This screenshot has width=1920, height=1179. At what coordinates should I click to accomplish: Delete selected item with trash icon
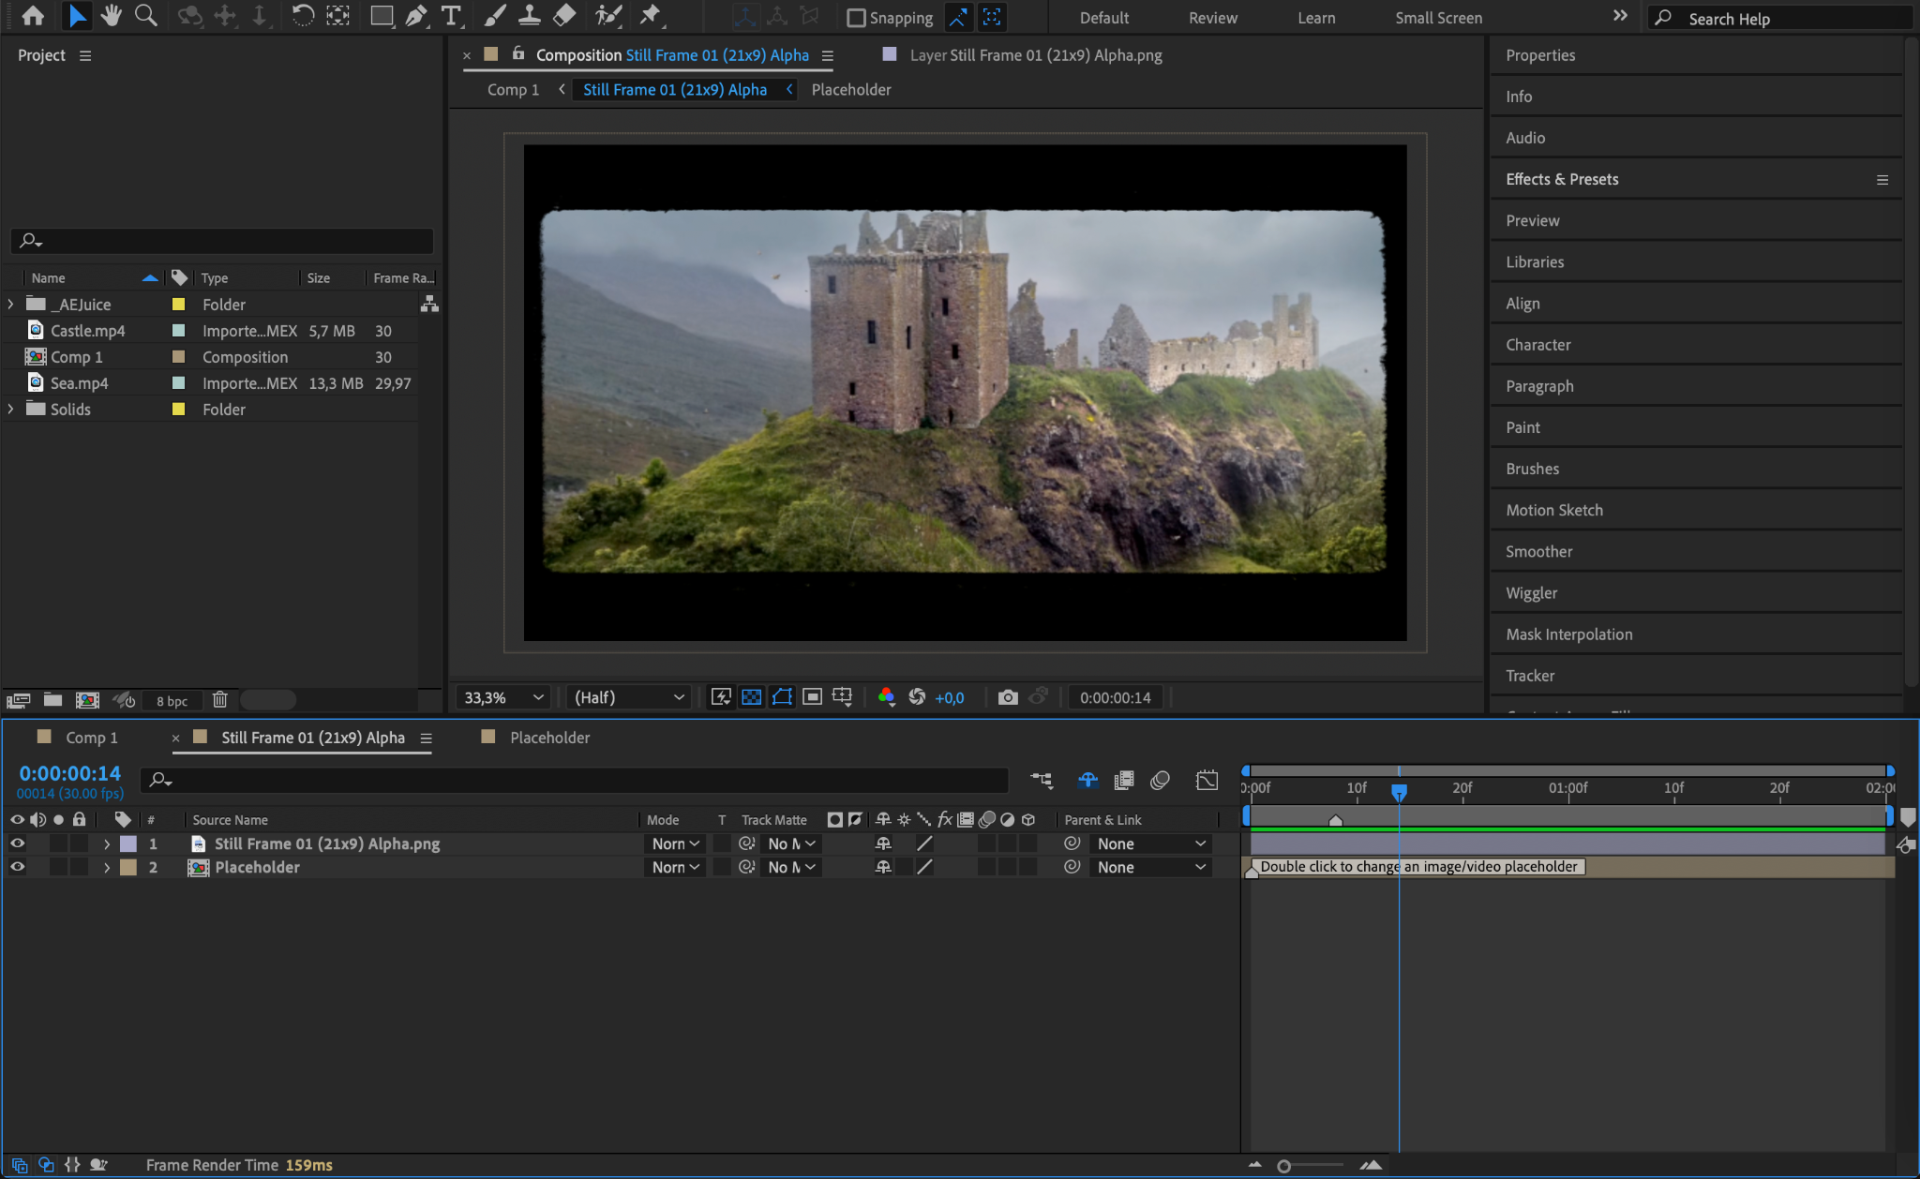219,700
